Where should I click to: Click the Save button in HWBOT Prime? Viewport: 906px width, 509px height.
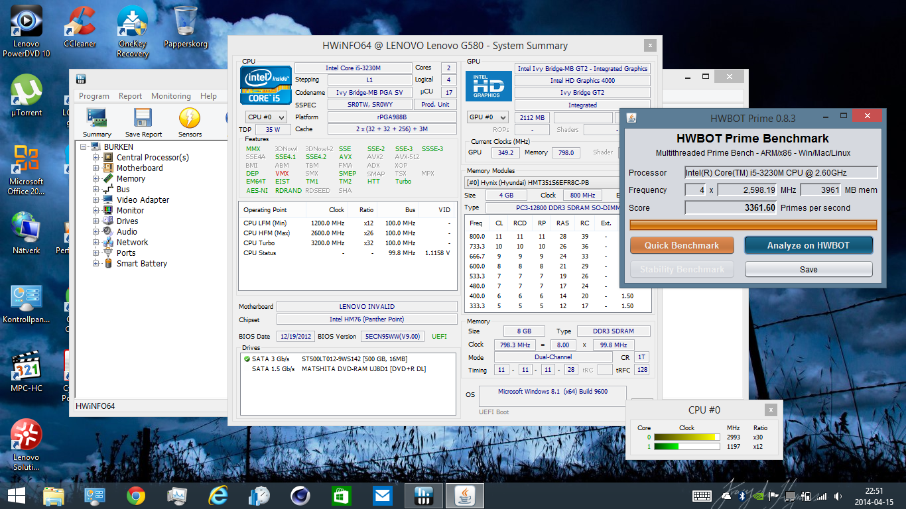coord(809,269)
